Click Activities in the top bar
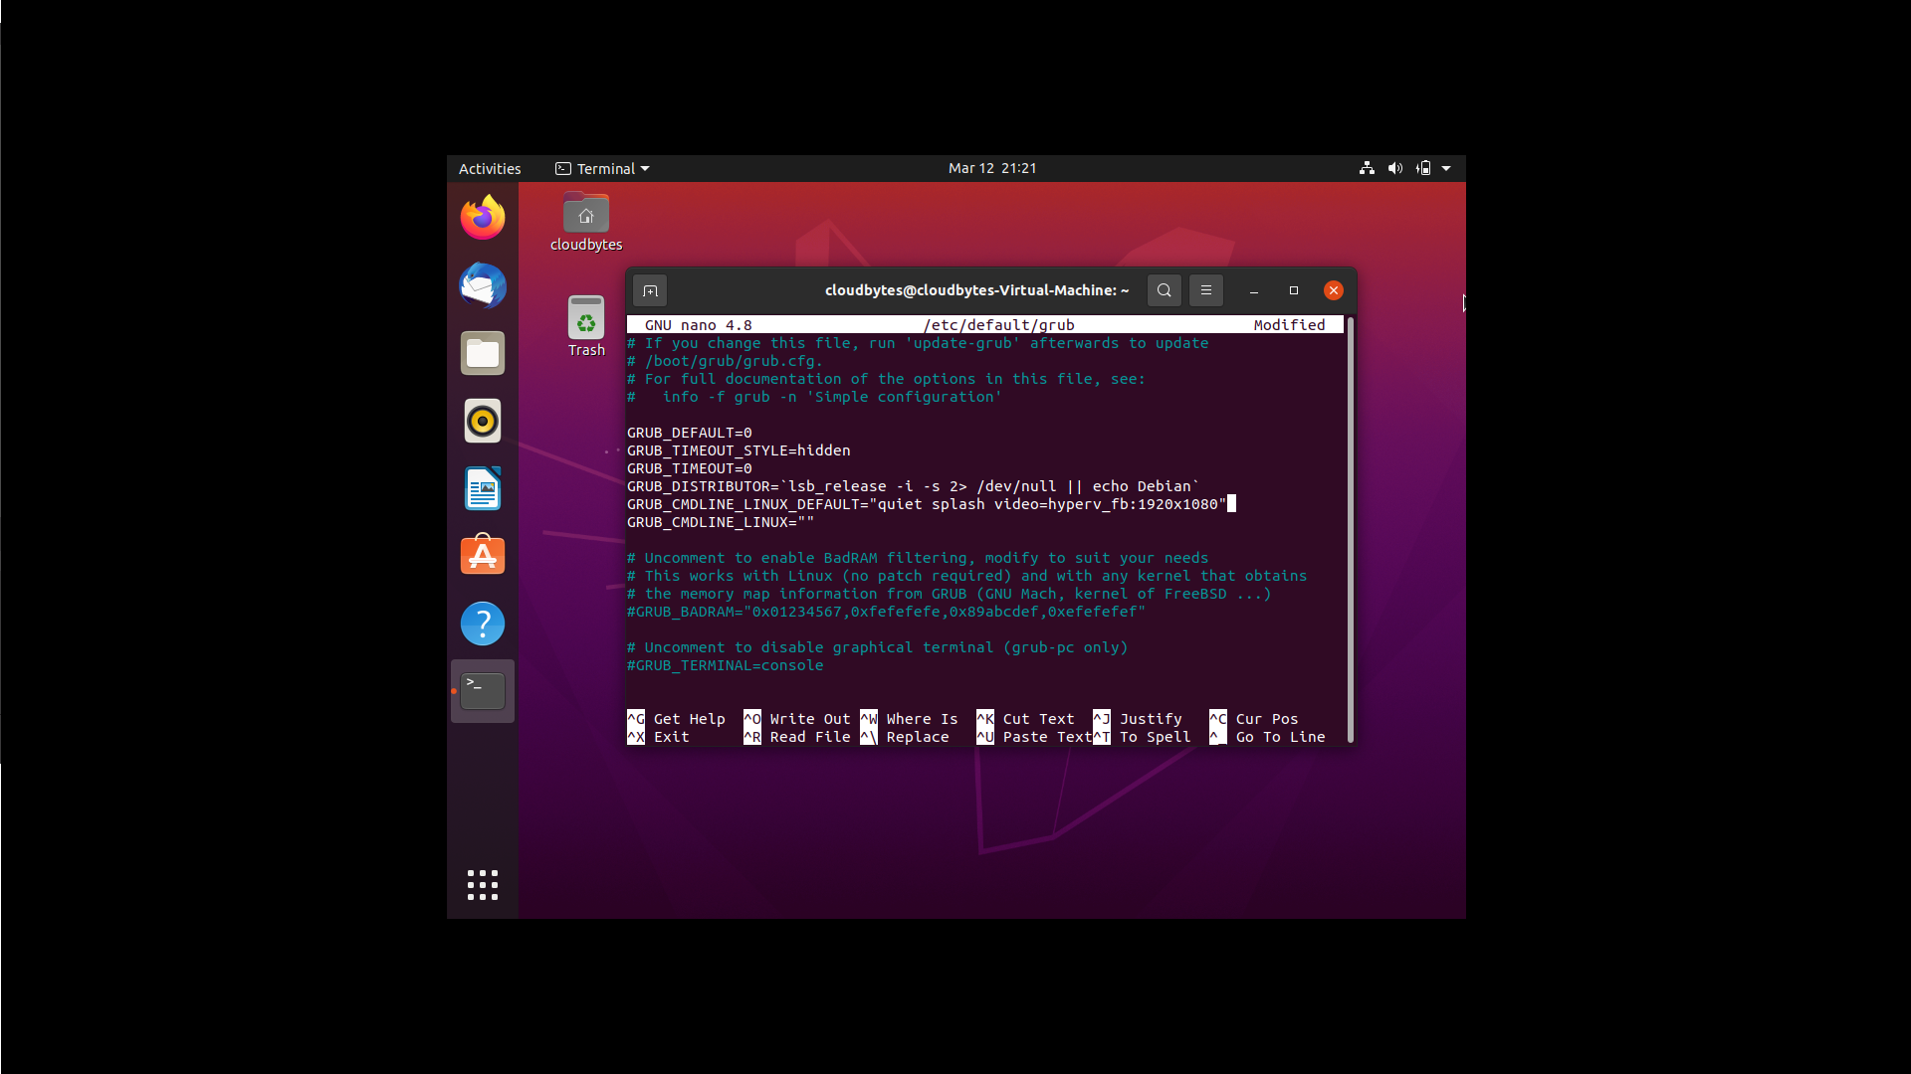1911x1074 pixels. pyautogui.click(x=490, y=168)
